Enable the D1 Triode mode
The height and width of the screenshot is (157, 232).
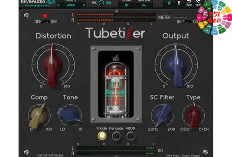tap(102, 136)
